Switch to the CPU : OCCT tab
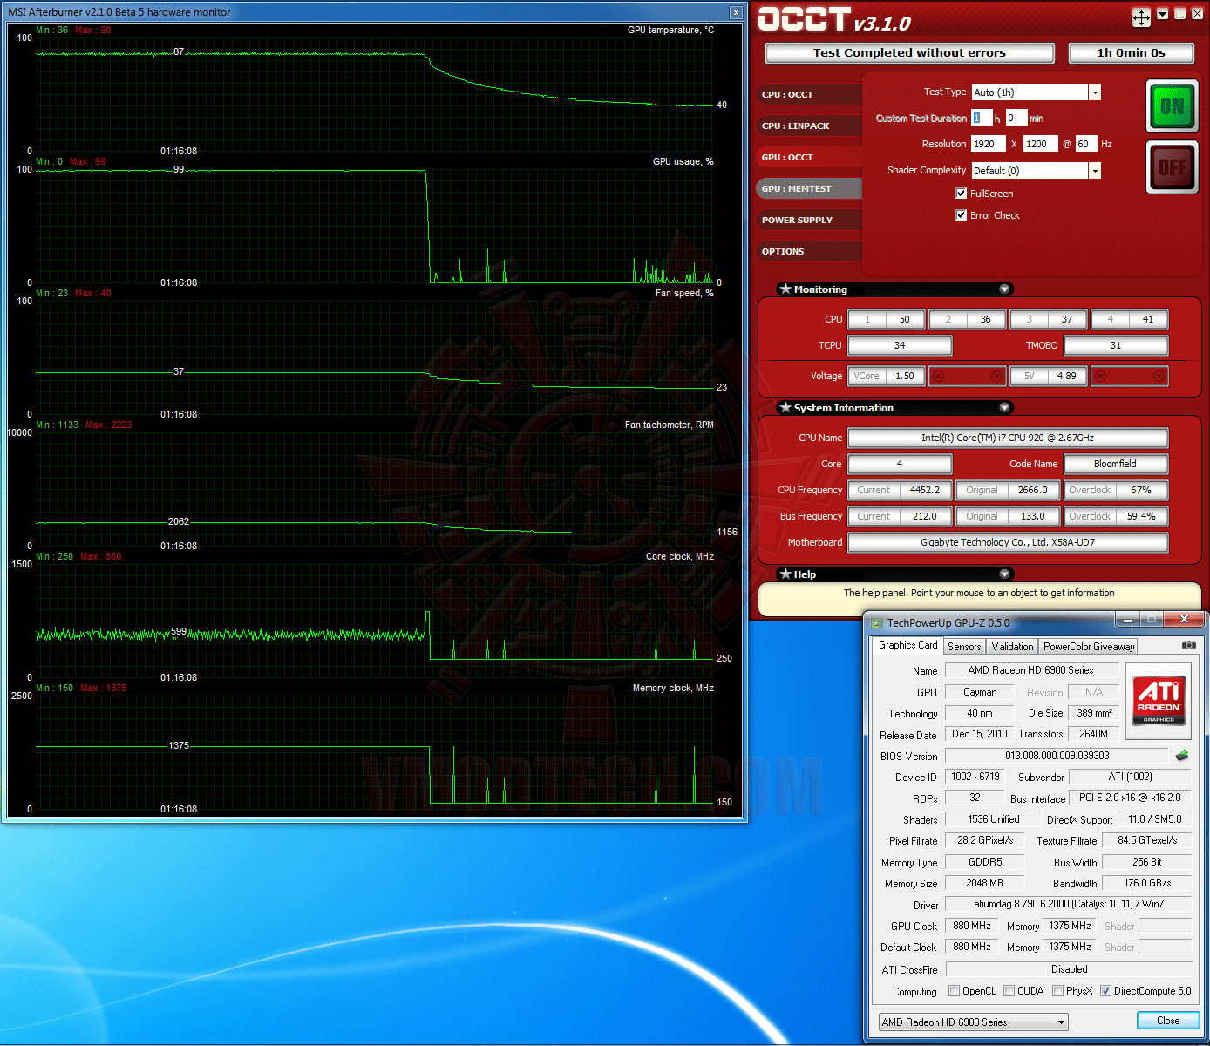This screenshot has width=1210, height=1046. pyautogui.click(x=809, y=94)
